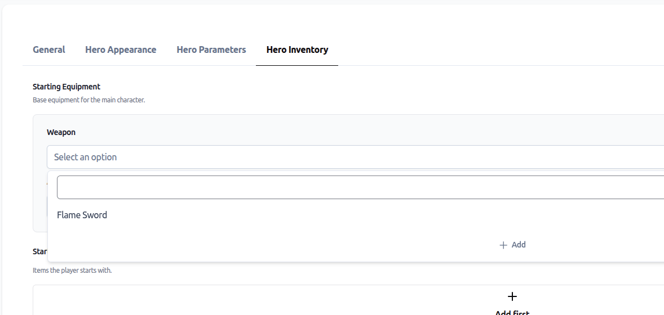Click the Starting Equipment section heading
Image resolution: width=664 pixels, height=315 pixels.
(x=67, y=87)
